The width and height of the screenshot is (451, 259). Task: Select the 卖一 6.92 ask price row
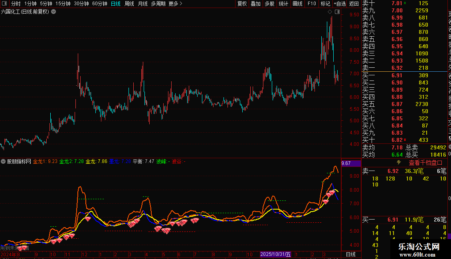[x=404, y=68]
